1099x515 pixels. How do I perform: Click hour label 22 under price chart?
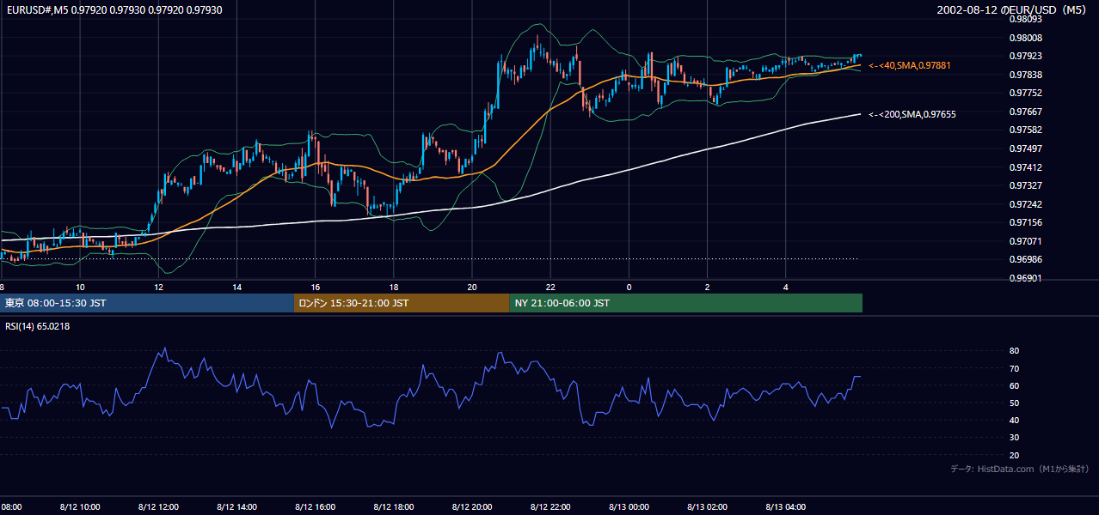[550, 287]
